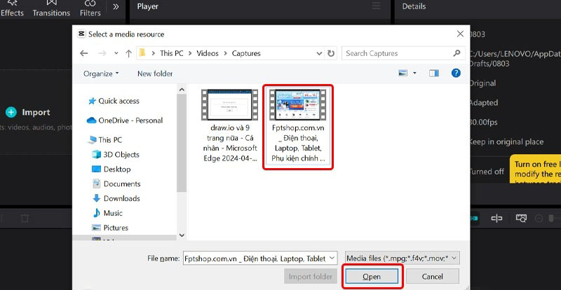Open Downloads folder in tree
Screen dimensions: 561x290
coord(116,198)
